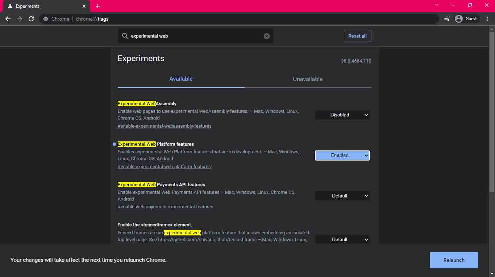
Task: Click the relaunch notice message text
Action: pos(88,260)
